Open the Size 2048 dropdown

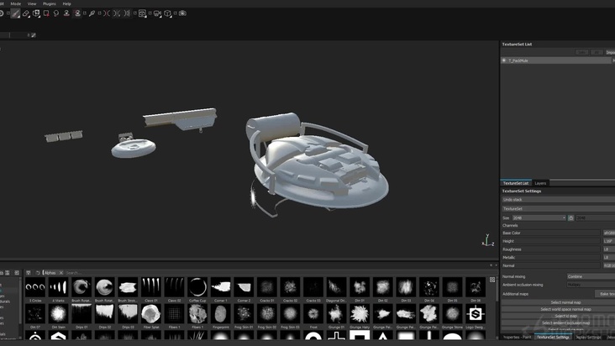coord(539,218)
